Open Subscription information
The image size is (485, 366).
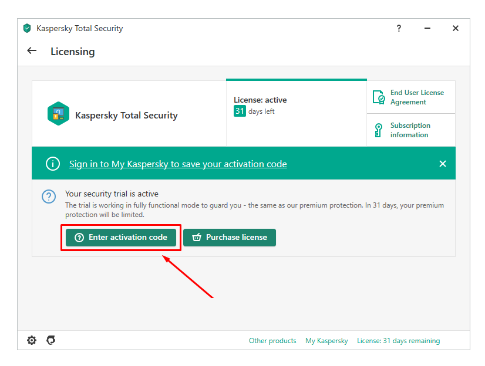point(410,130)
